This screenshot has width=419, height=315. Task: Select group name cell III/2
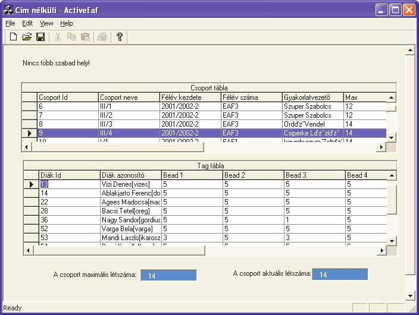point(129,115)
